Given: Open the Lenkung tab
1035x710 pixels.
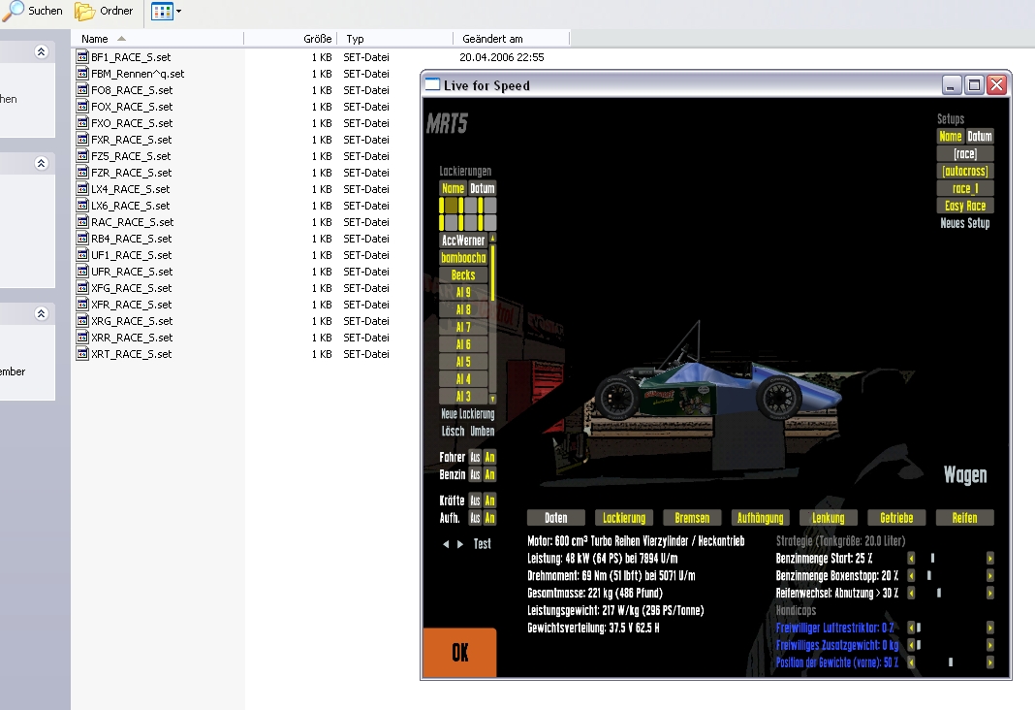Looking at the screenshot, I should 829,518.
